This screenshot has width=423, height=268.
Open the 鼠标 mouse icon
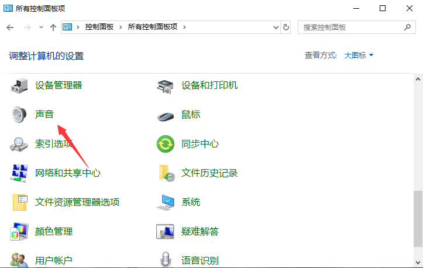click(x=166, y=115)
